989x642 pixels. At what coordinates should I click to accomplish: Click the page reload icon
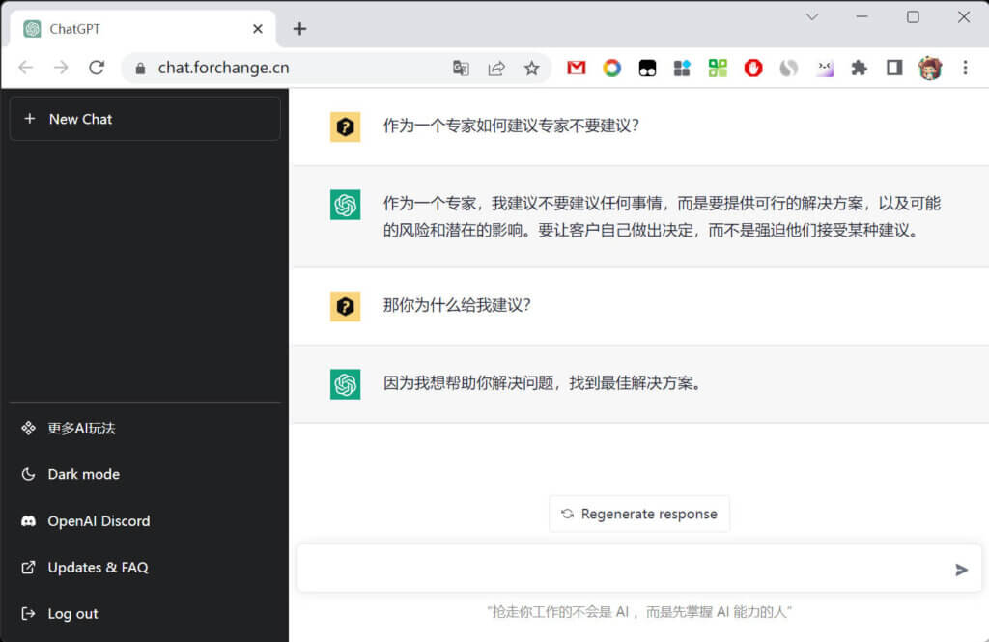[96, 68]
